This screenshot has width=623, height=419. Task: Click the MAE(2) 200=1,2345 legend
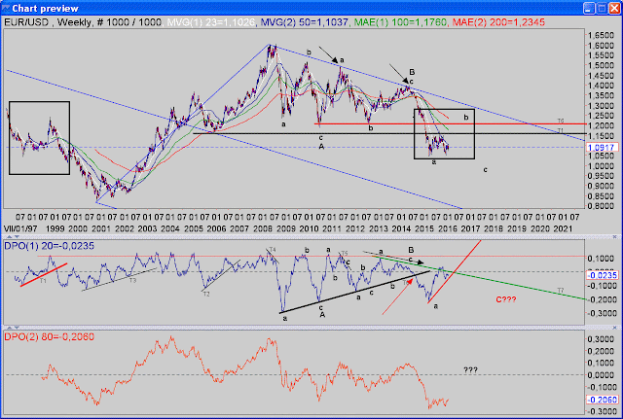point(498,22)
